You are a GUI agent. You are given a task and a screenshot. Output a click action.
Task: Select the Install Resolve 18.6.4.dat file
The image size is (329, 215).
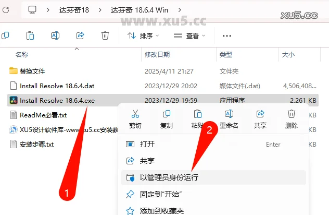[57, 86]
